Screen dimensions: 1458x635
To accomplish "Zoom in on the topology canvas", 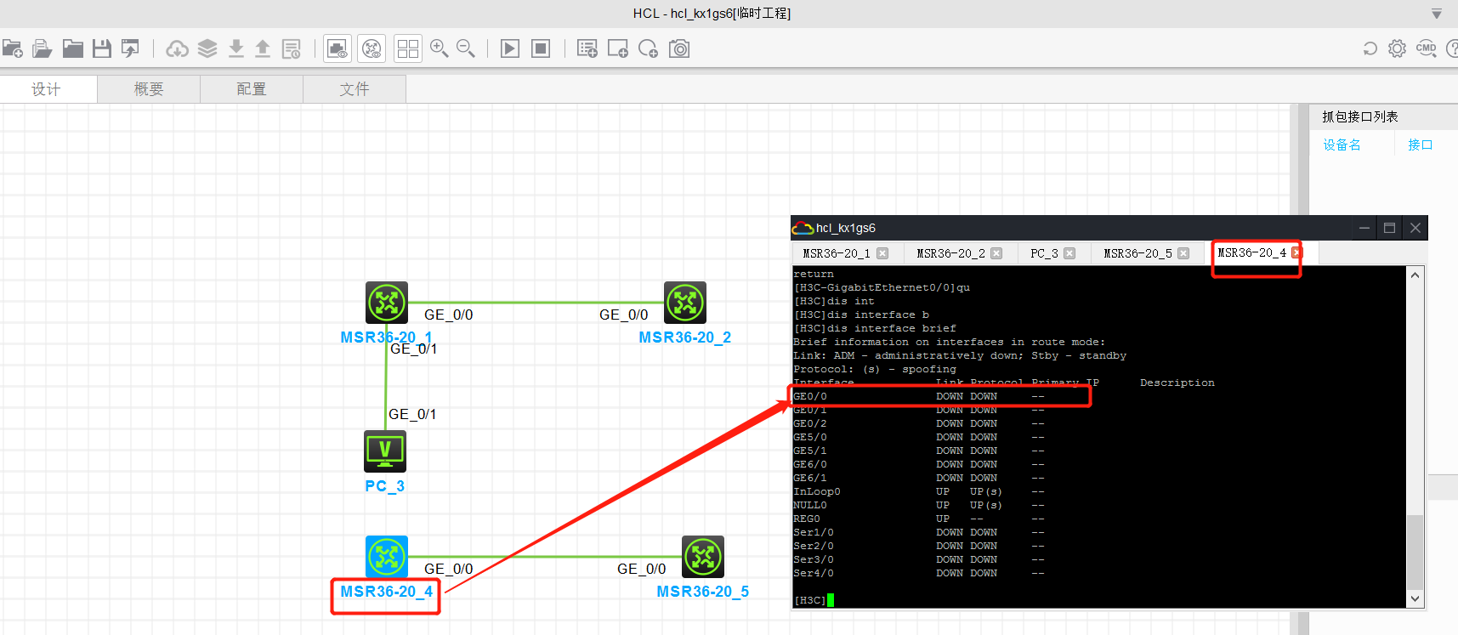I will (x=439, y=48).
